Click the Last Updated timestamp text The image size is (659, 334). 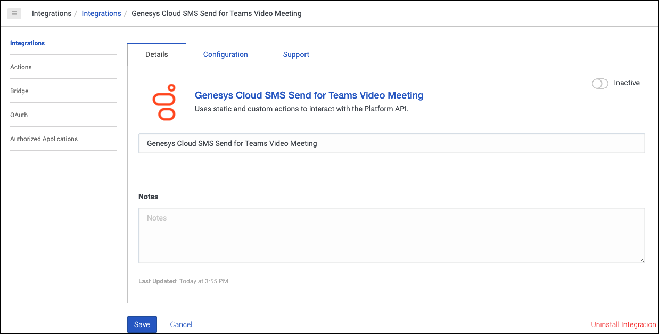[x=183, y=281]
